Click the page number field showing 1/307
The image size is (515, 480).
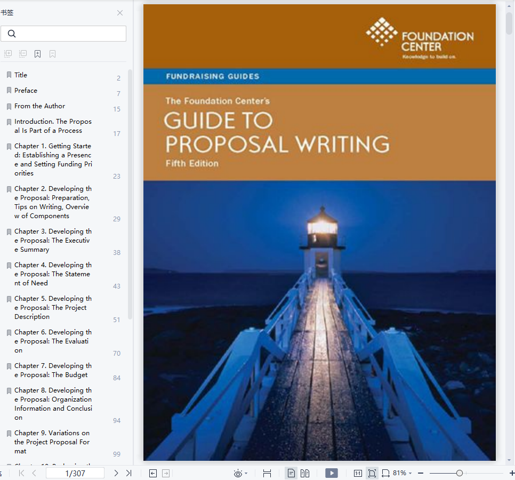(75, 473)
